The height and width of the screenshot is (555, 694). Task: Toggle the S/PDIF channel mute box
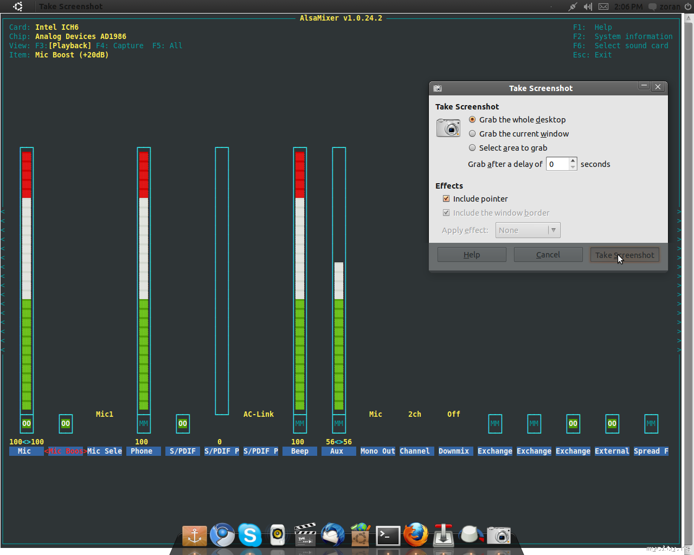[183, 424]
